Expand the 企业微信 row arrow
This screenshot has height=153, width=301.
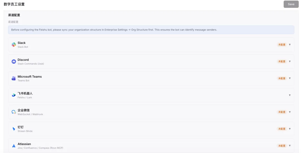[x=290, y=112]
